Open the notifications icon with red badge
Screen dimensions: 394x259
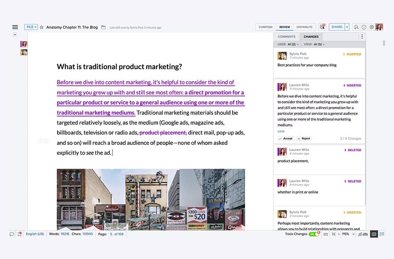coord(322,27)
